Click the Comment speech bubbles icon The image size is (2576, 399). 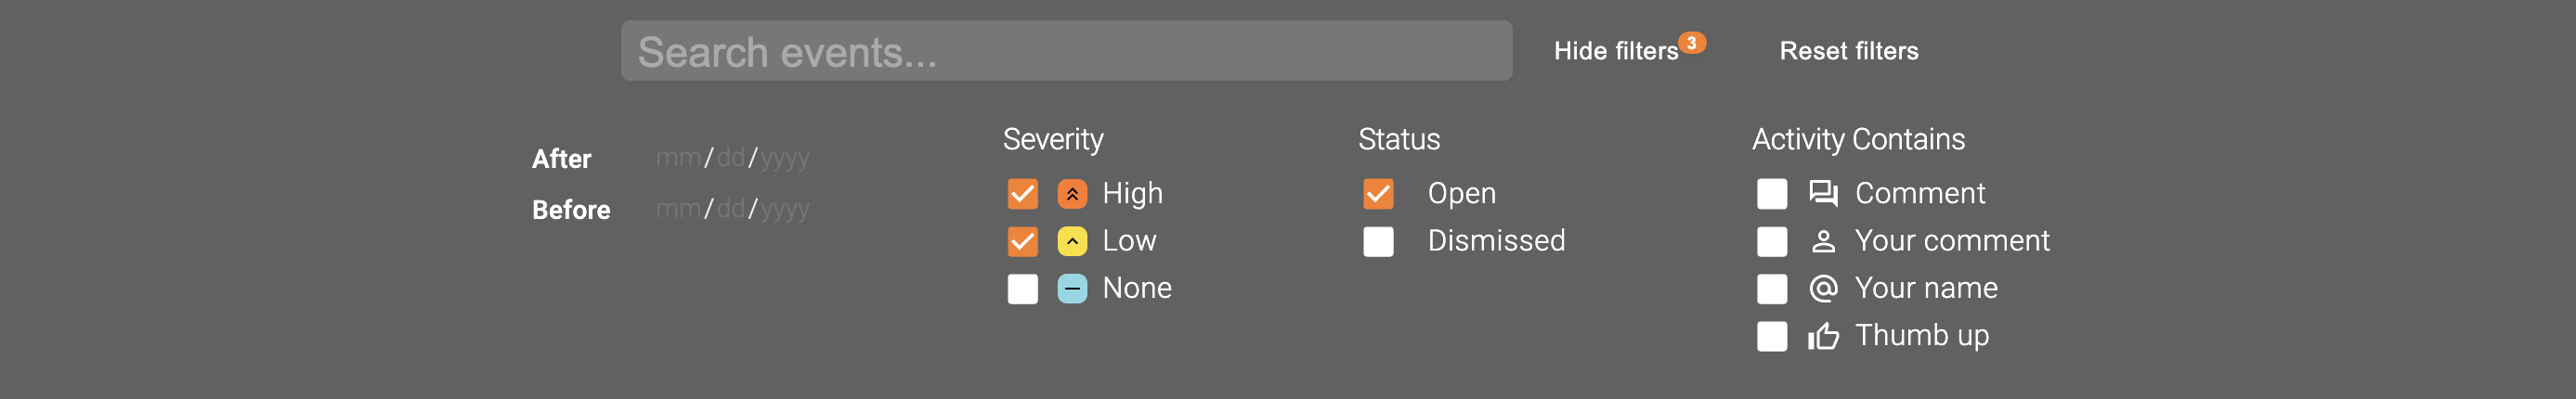[x=1823, y=194]
